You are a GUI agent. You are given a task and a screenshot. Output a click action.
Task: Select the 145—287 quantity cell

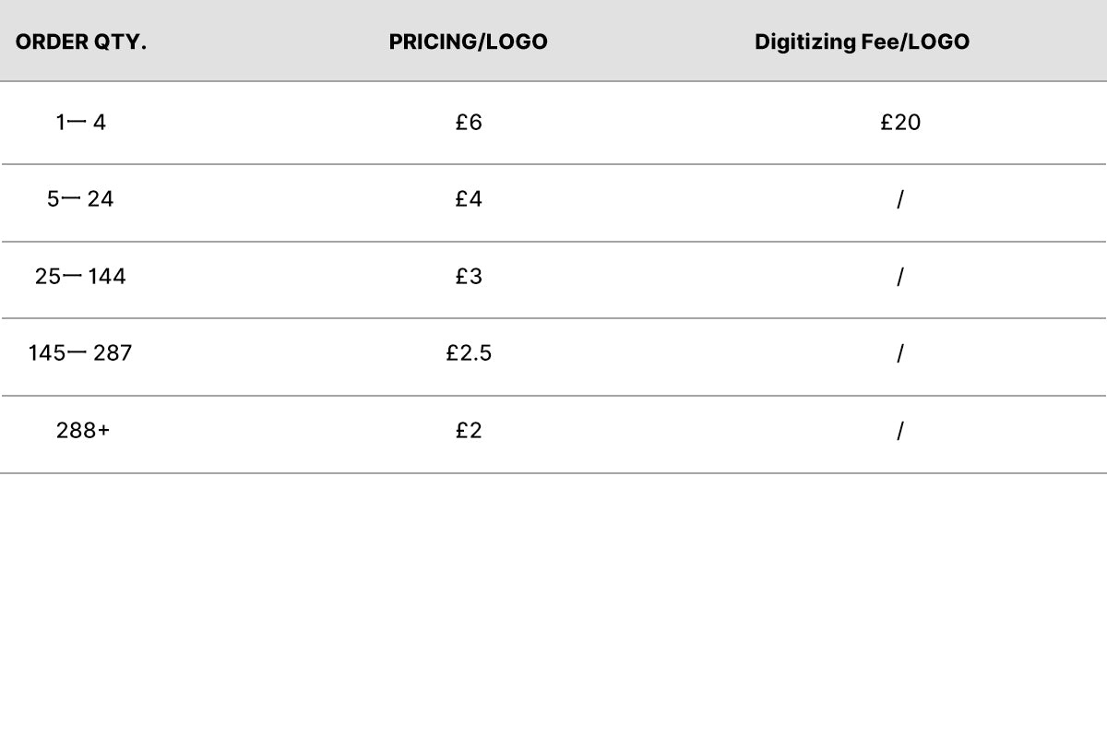(x=80, y=353)
